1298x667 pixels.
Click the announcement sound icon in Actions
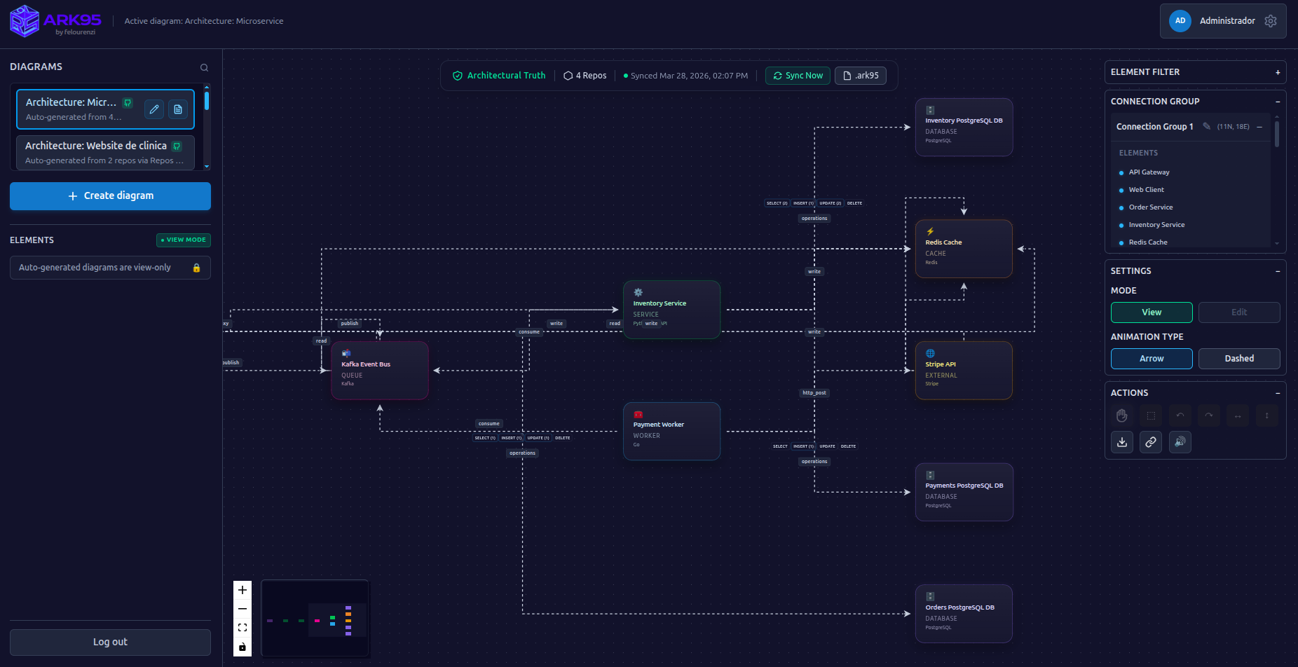1180,442
